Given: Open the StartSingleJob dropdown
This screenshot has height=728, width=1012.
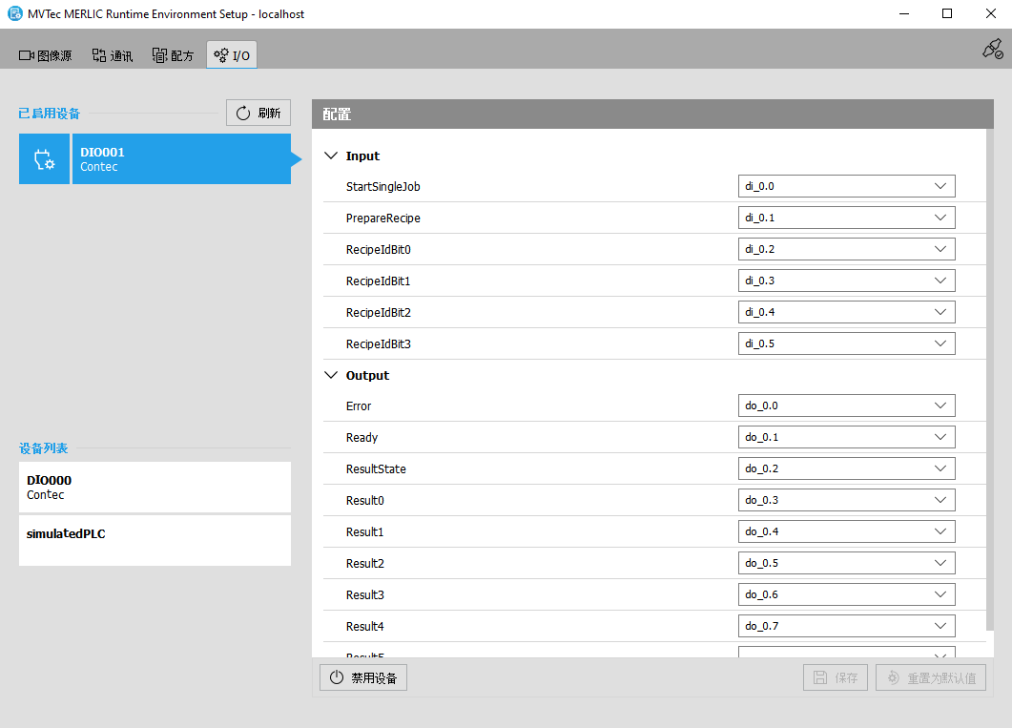Looking at the screenshot, I should (x=846, y=186).
